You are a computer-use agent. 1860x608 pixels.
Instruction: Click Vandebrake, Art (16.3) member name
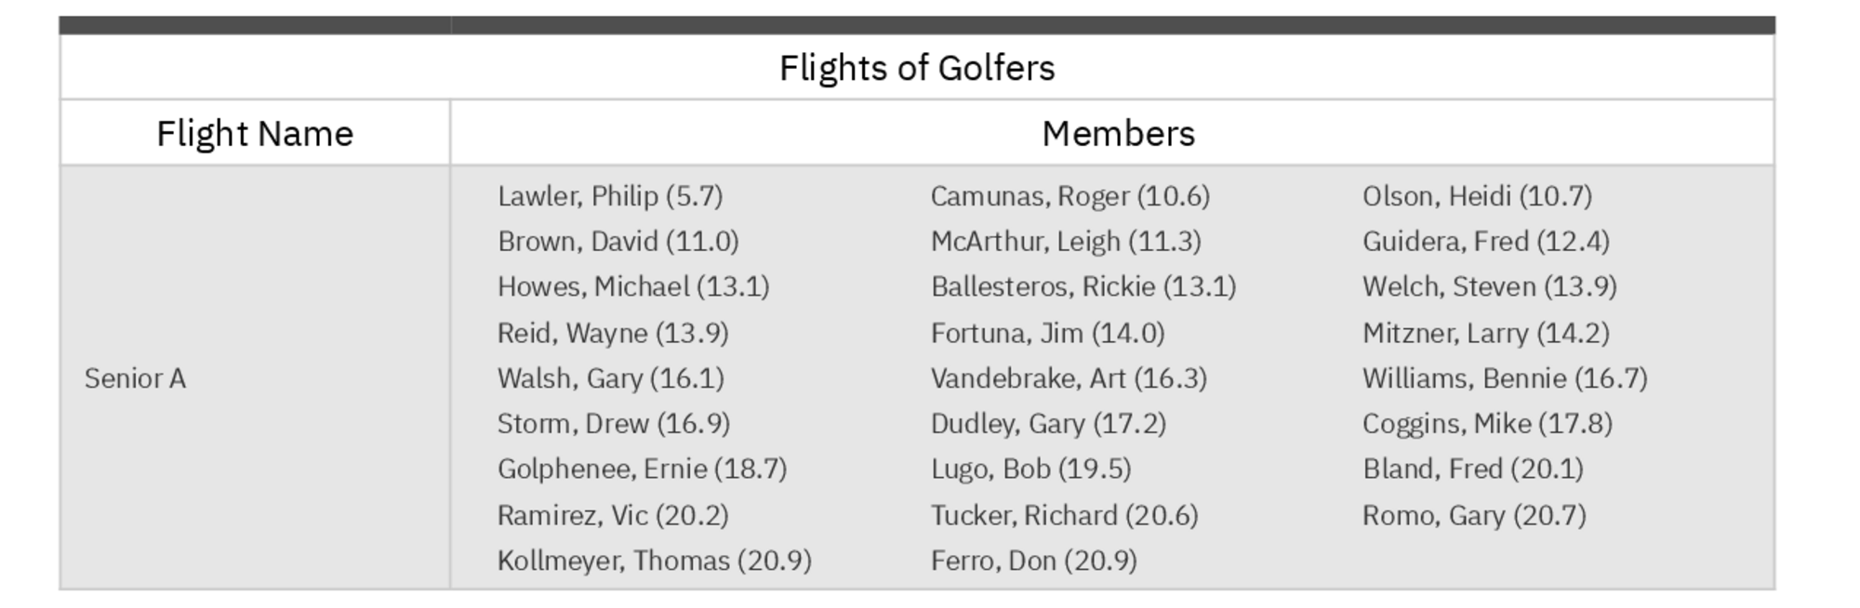pyautogui.click(x=1069, y=378)
